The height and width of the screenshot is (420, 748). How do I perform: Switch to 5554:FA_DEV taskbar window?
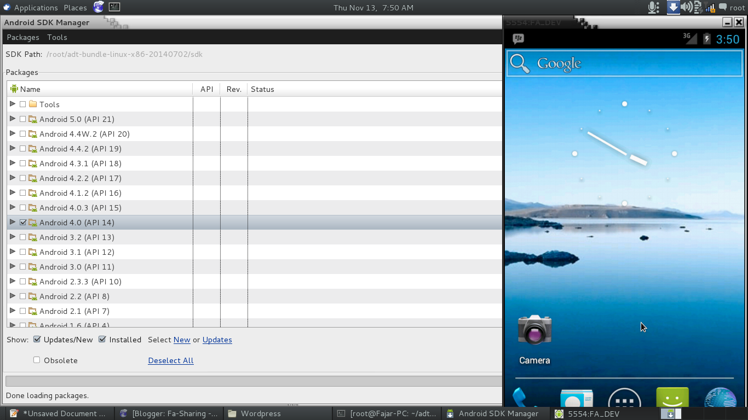point(604,413)
